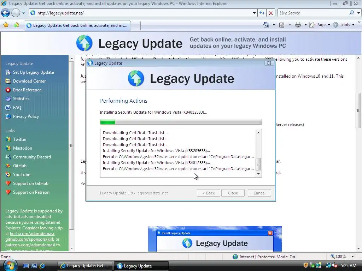Select the Legacy Update browser tab
Screen dimensions: 362x271
pos(77,25)
